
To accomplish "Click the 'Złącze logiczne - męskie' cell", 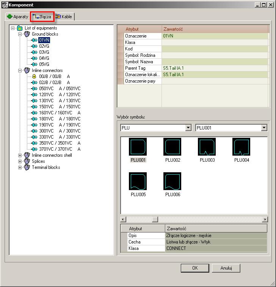I will coord(216,236).
